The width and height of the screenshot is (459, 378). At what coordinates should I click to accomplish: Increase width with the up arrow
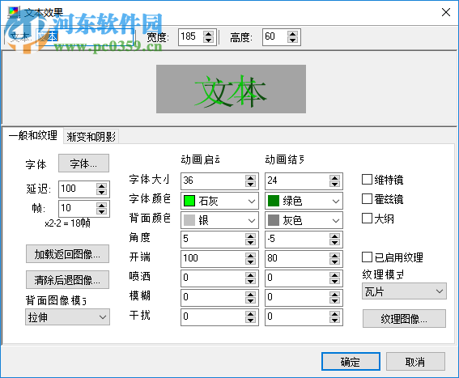click(208, 34)
